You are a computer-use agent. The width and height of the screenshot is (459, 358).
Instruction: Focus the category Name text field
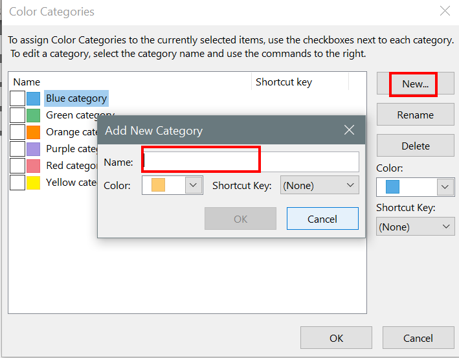(x=250, y=162)
